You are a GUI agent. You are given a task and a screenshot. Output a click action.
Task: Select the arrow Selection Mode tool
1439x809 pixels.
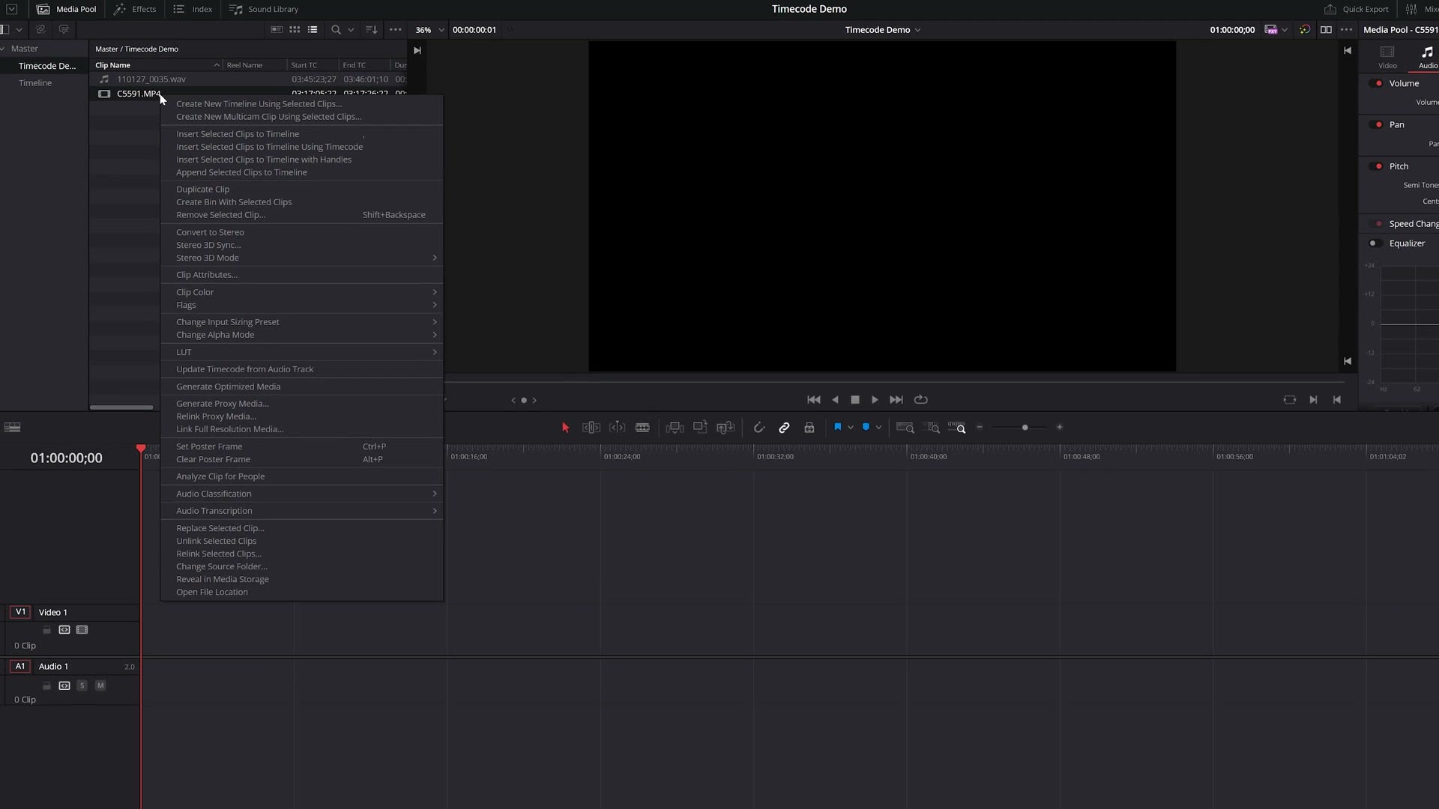pyautogui.click(x=565, y=428)
